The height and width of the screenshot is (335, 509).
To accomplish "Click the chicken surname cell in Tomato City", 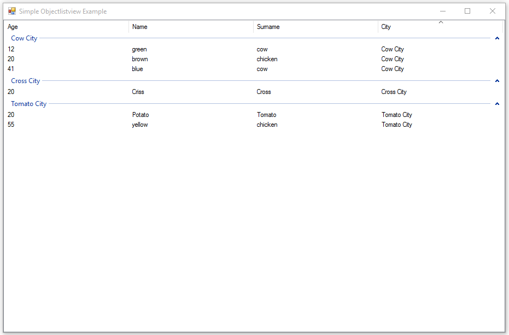I will 267,125.
